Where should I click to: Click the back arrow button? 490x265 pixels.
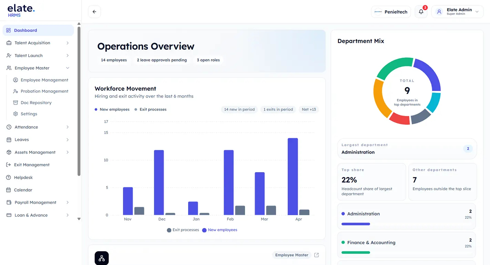[94, 12]
